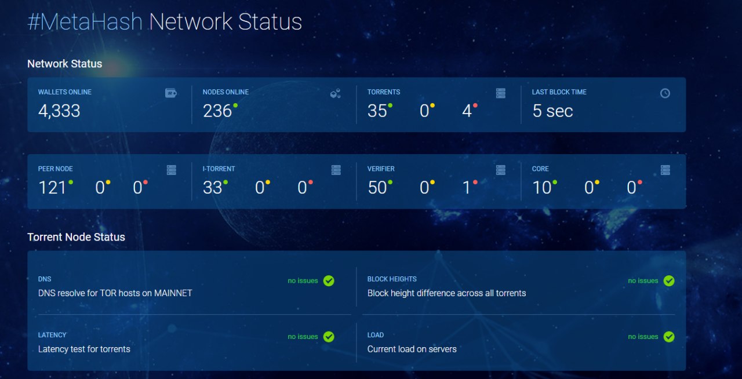
Task: Click the DNS resolve for TOR hosts description
Action: [115, 293]
